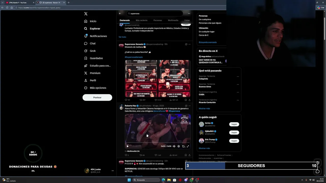Select 'En cualquier lugar' location filter
Viewport: 326px width, 183px height.
click(x=207, y=32)
